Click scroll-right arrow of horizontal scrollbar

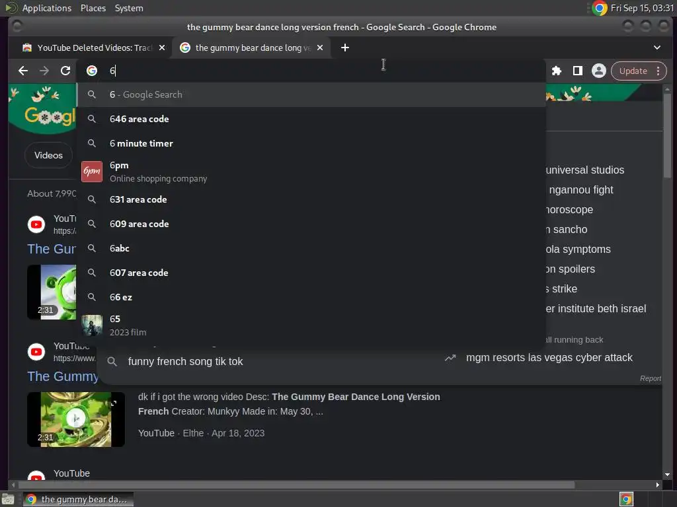pyautogui.click(x=657, y=485)
